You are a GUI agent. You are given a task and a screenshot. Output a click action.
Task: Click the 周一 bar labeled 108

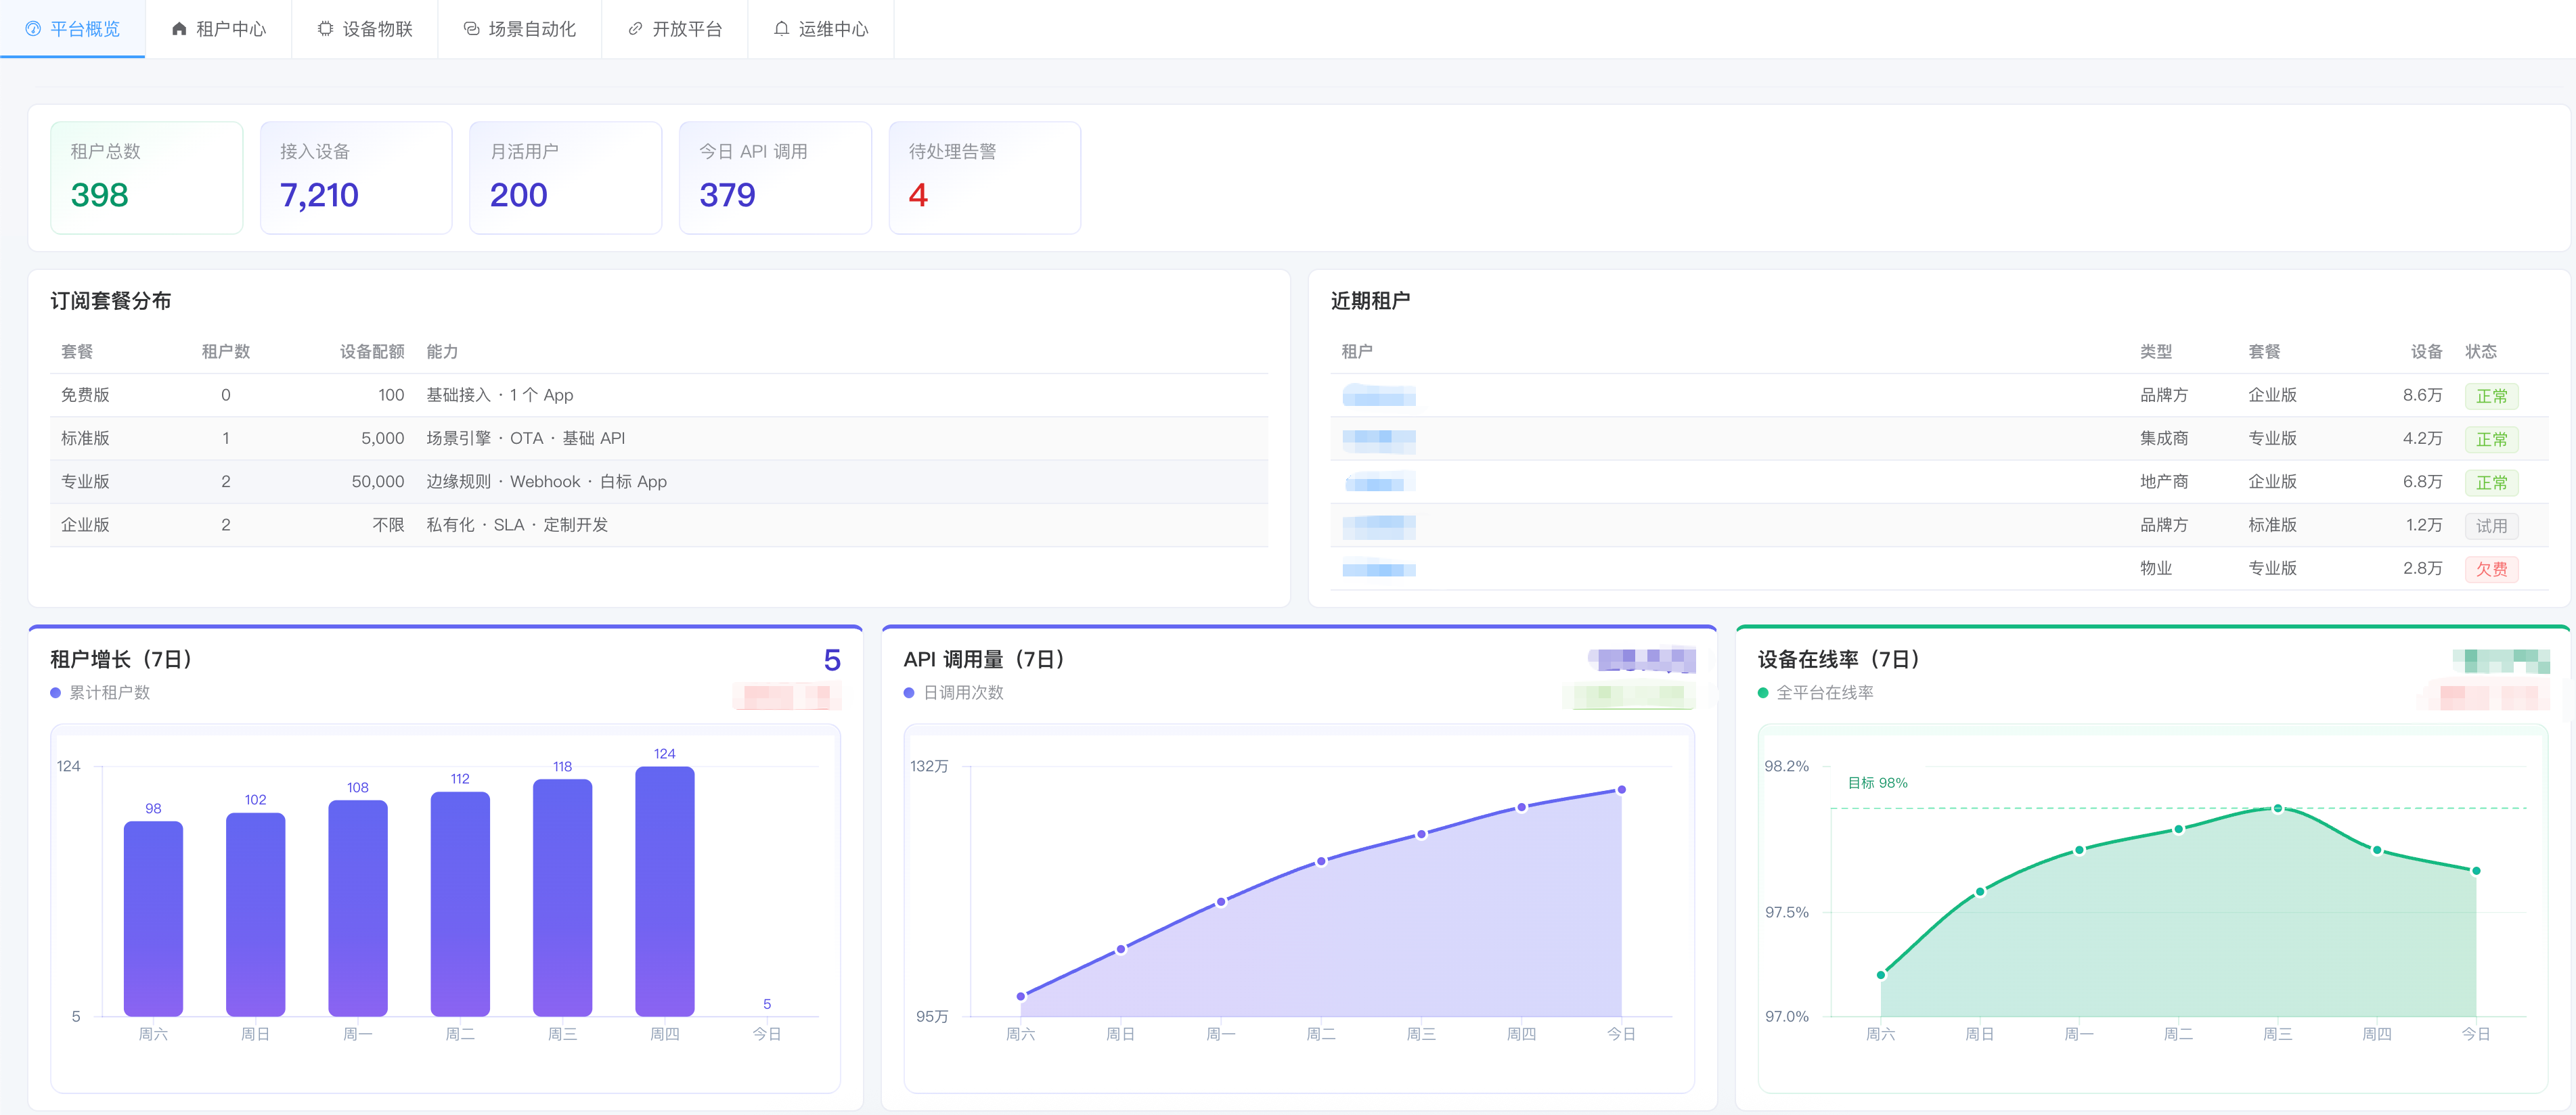(x=358, y=908)
